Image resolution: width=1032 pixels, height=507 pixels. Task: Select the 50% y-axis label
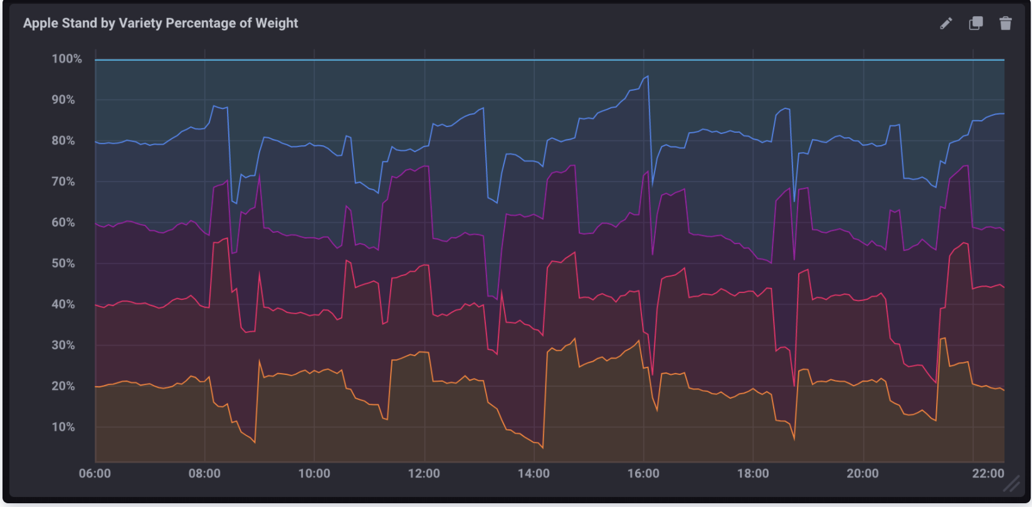pyautogui.click(x=63, y=264)
